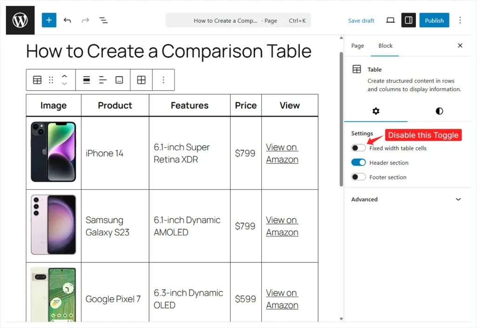
Task: Move the table block down
Action: pos(64,84)
